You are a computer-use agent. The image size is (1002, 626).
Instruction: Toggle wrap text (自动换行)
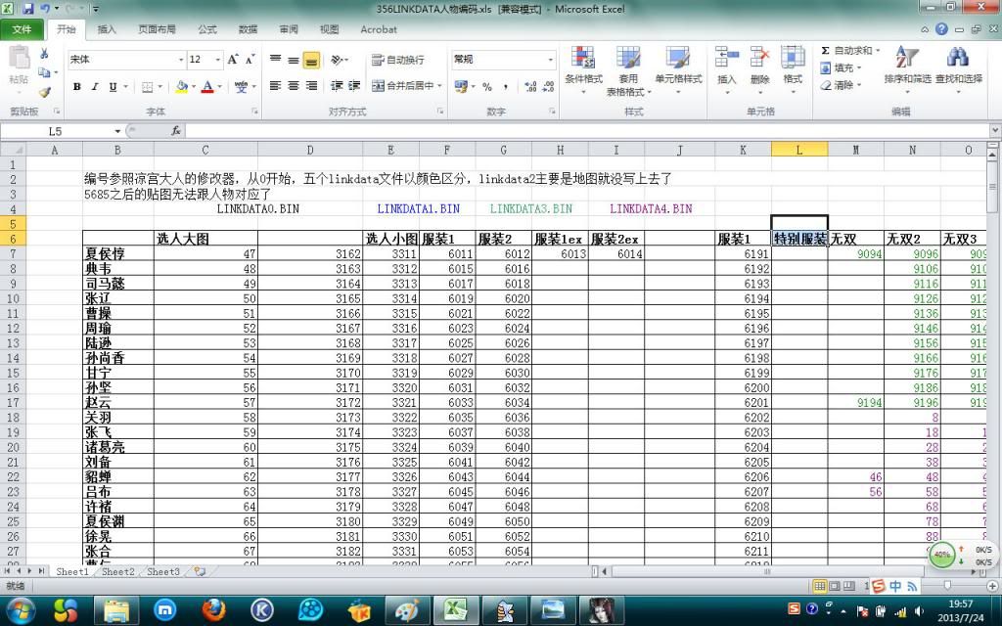[398, 60]
